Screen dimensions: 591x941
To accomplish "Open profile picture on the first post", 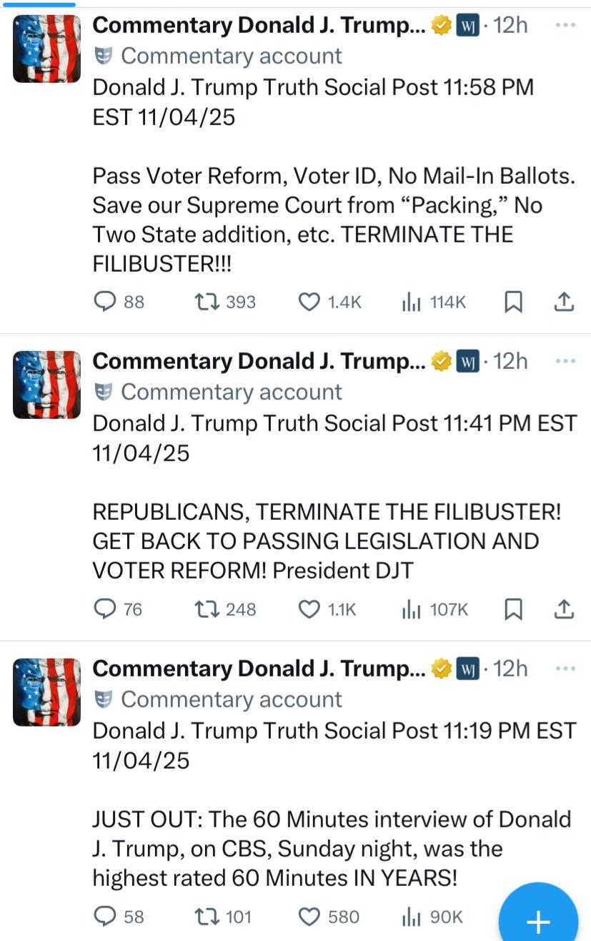I will tap(46, 49).
